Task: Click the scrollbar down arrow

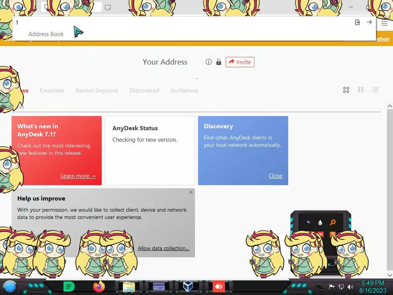Action: click(x=390, y=275)
